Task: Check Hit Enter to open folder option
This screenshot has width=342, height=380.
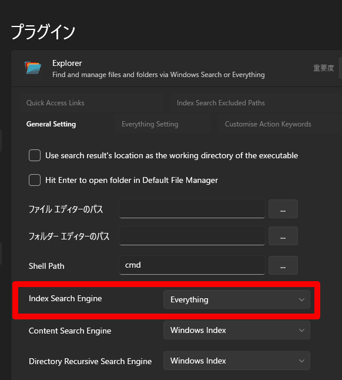Action: tap(35, 180)
